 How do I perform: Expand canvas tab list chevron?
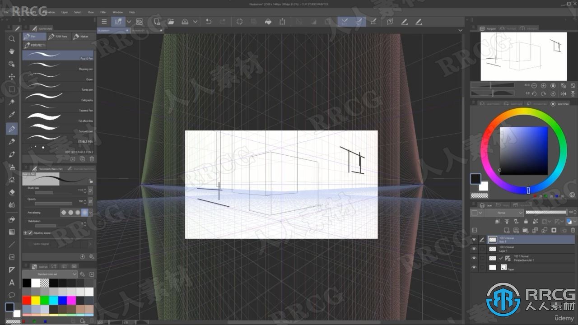pos(460,30)
